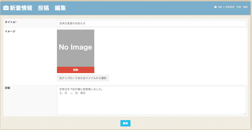Click the 詳細 textarea resize handle

point(245,114)
